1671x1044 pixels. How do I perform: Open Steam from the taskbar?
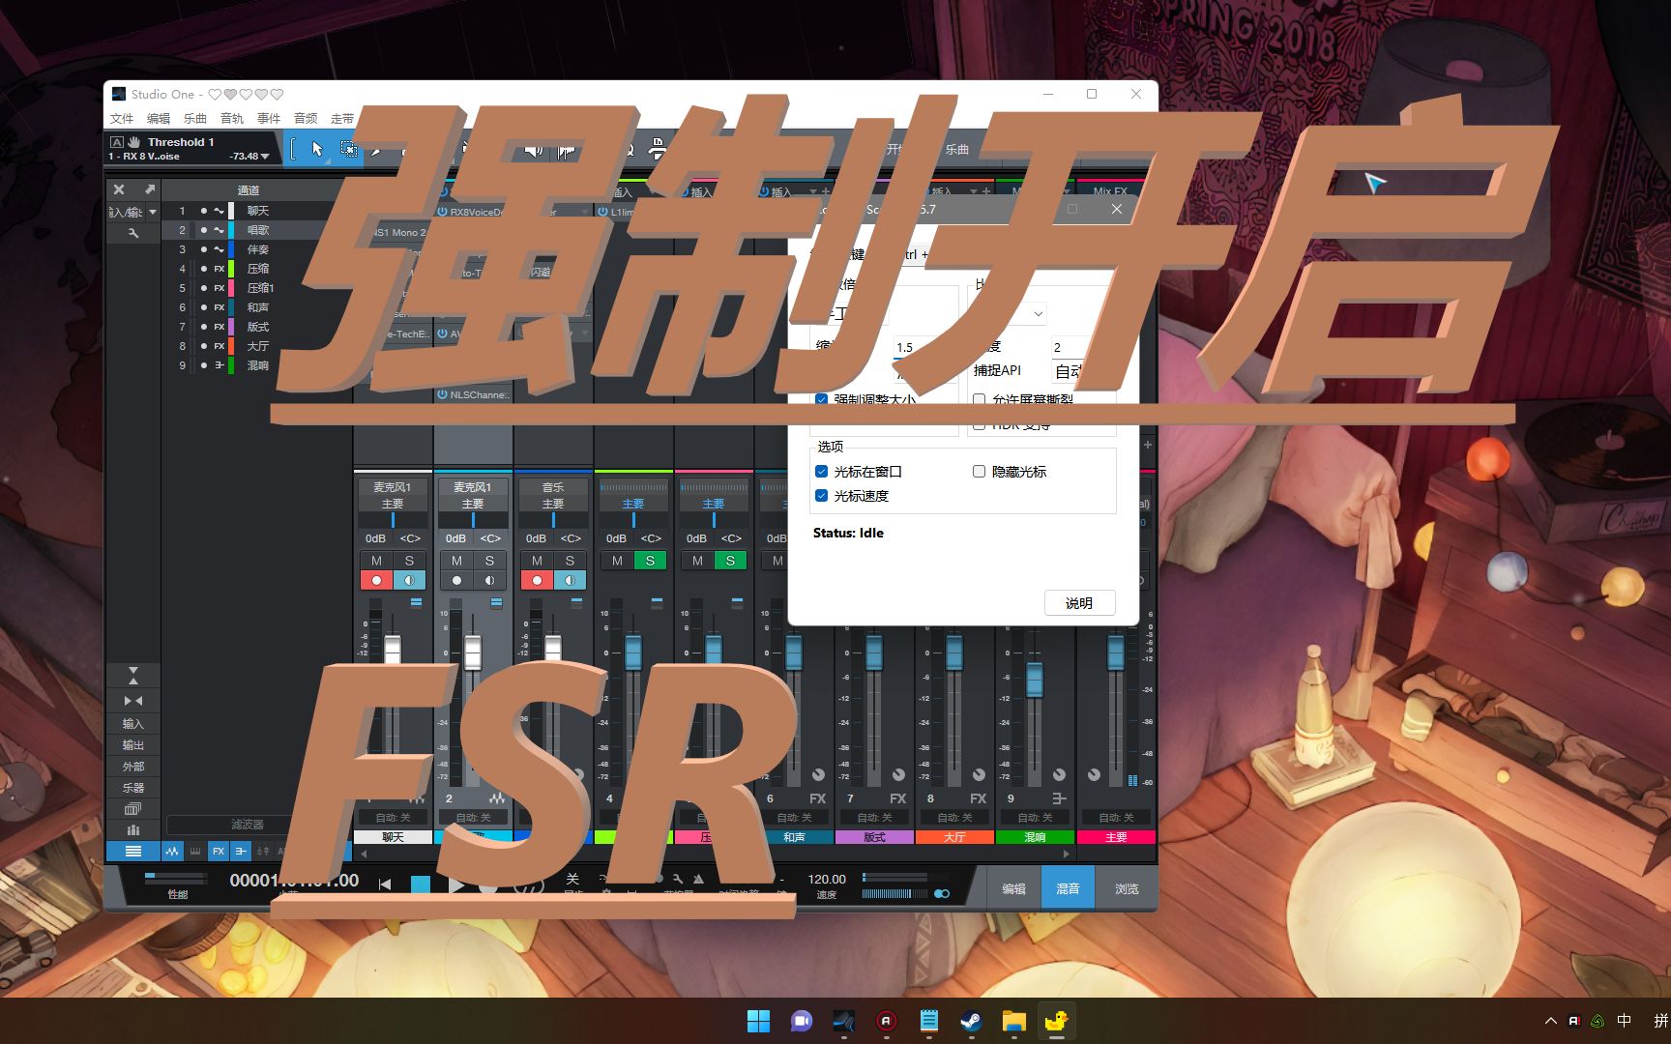tap(971, 1021)
